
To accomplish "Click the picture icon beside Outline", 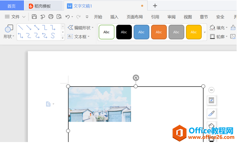I will pos(233,36).
